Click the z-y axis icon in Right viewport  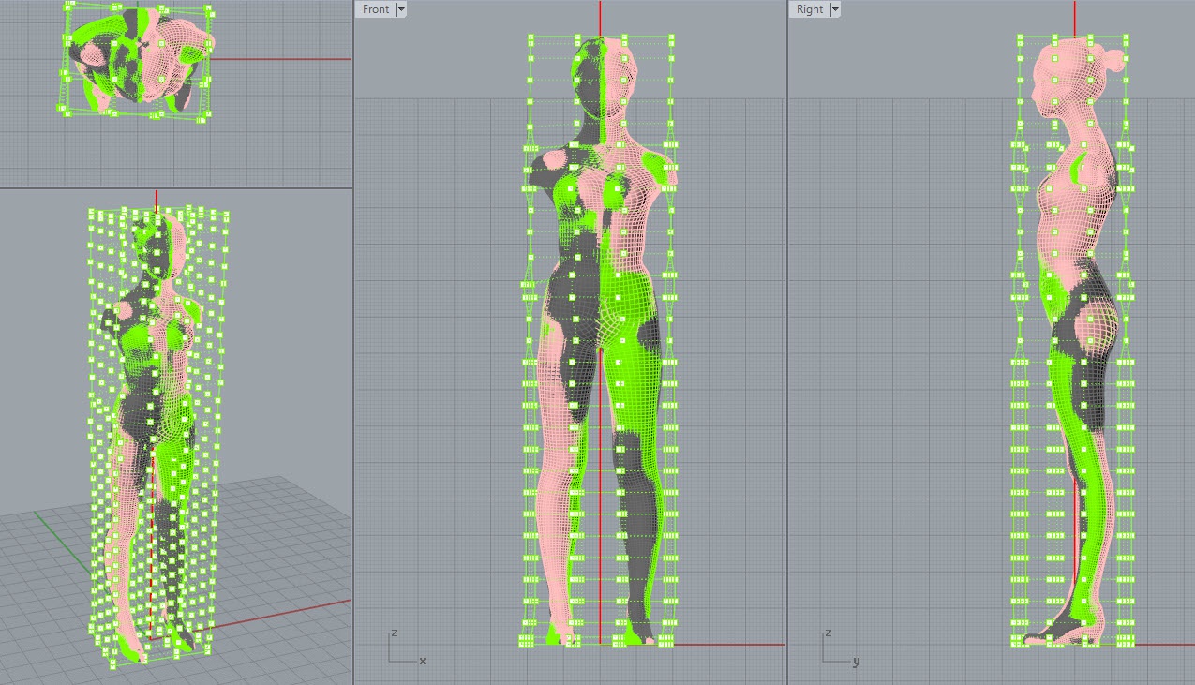point(841,648)
